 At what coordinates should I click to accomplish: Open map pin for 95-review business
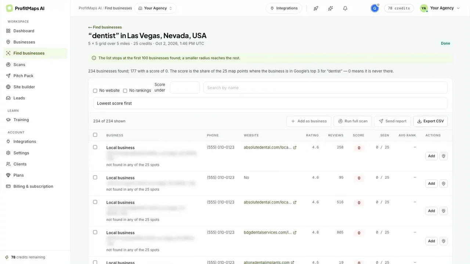[x=444, y=183]
